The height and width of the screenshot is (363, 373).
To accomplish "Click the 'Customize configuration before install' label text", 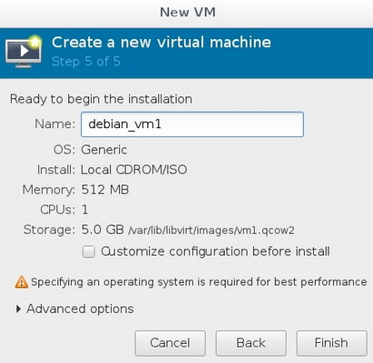I will tap(215, 251).
